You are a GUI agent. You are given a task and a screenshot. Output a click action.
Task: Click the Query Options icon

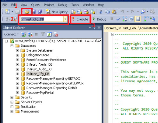(131, 19)
